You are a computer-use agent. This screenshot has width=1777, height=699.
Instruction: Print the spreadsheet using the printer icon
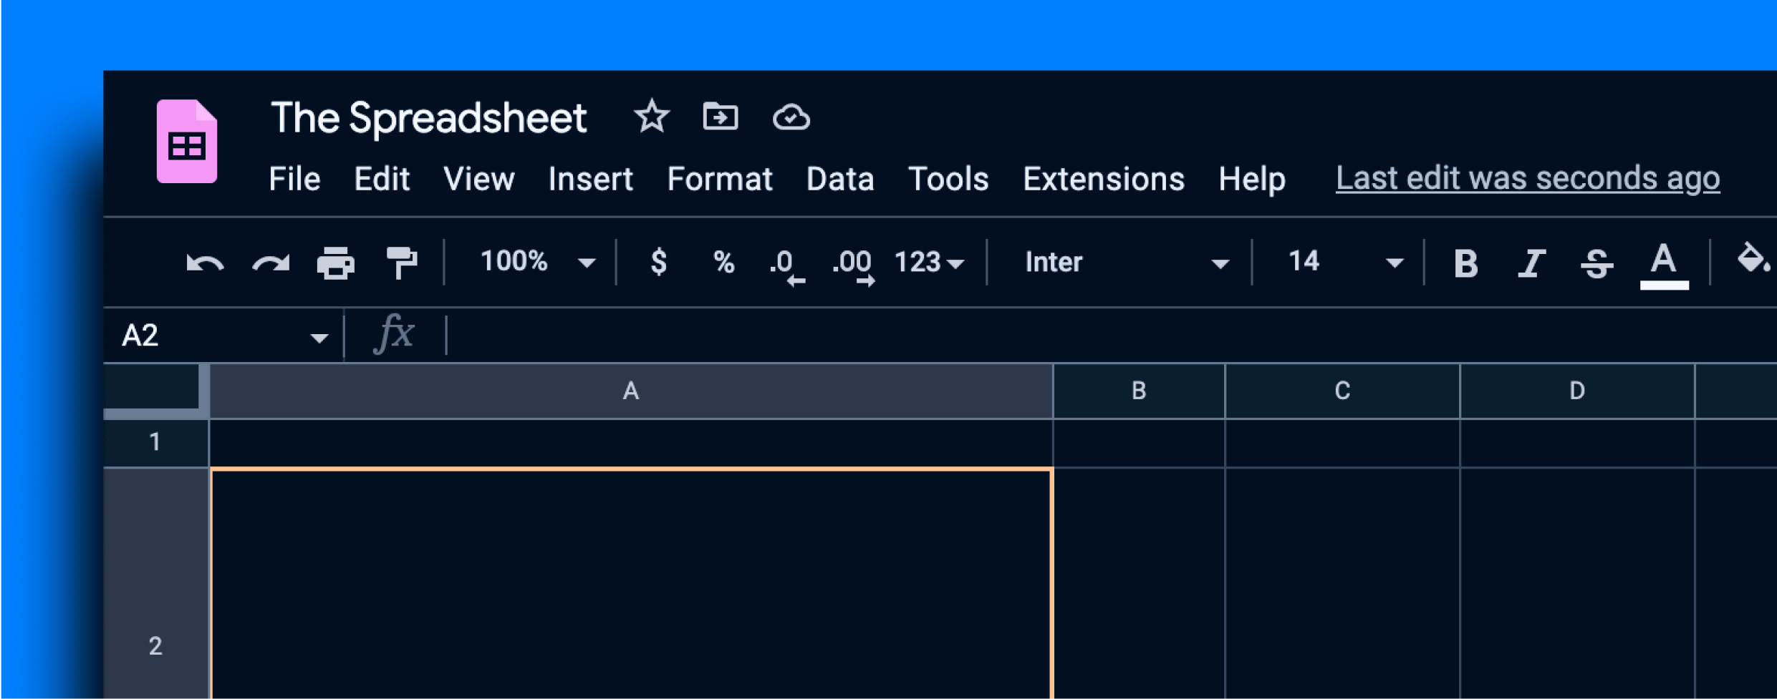tap(335, 263)
